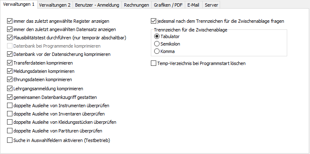Open the Grafiken / PDF tab
The height and width of the screenshot is (154, 310).
[168, 5]
